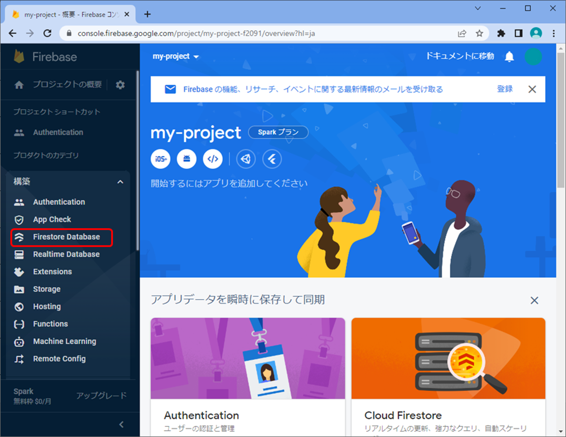Open the Authentication product card
The width and height of the screenshot is (566, 437).
pyautogui.click(x=248, y=377)
